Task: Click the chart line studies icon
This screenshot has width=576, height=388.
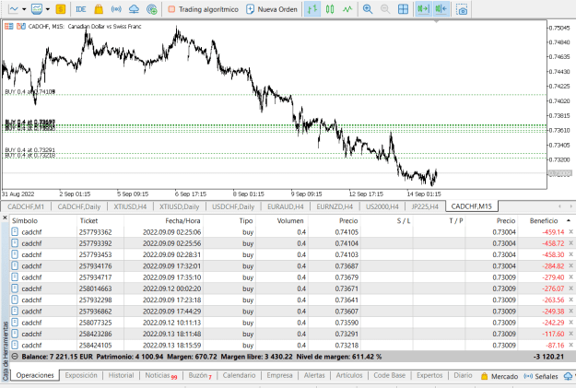Action: click(13, 9)
